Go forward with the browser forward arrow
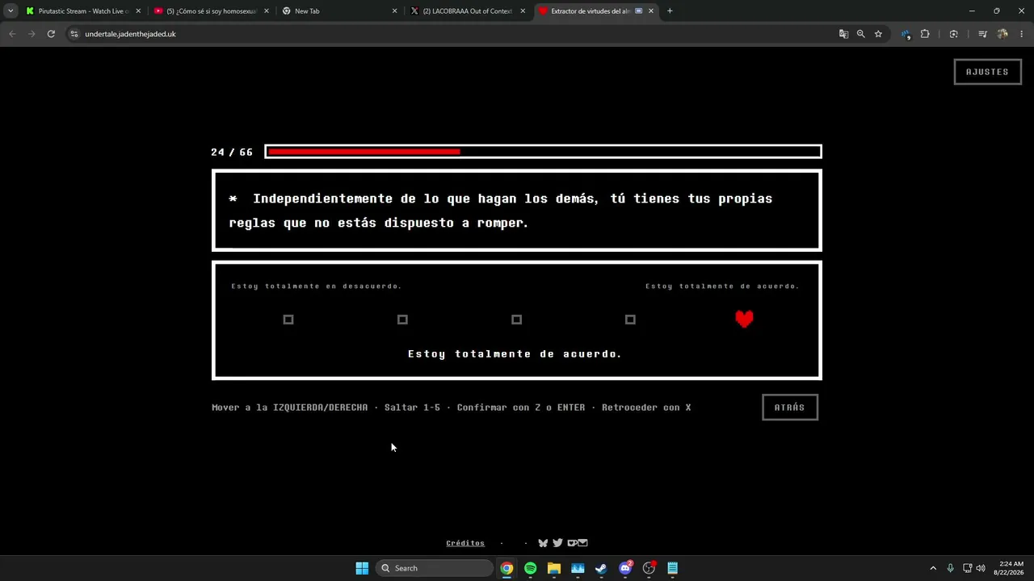The image size is (1034, 581). click(32, 34)
